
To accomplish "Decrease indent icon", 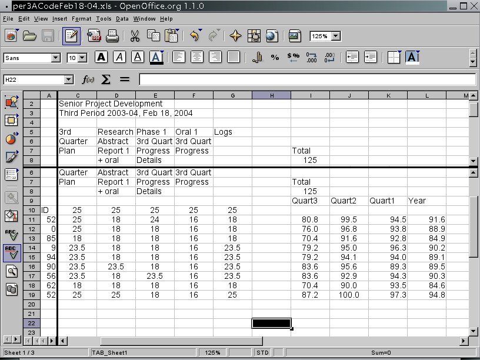I will 352,57.
